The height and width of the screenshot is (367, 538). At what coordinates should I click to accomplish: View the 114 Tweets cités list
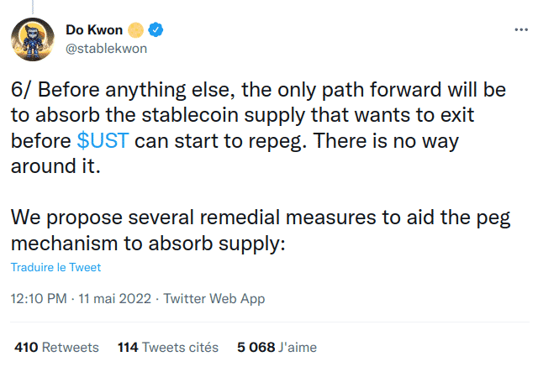(x=168, y=348)
